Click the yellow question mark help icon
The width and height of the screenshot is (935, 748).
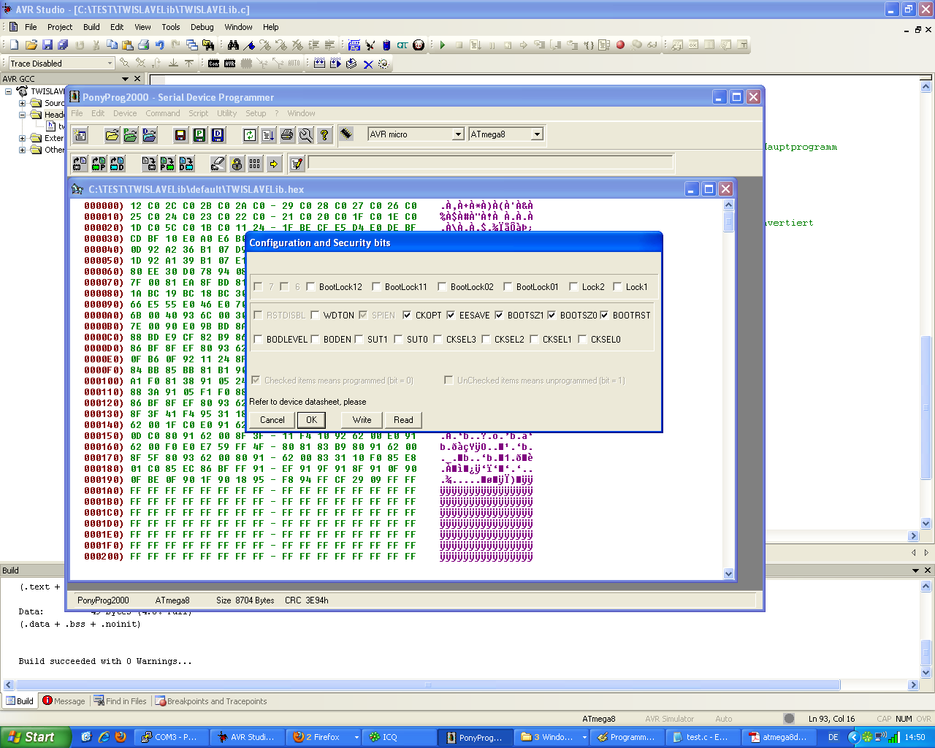tap(324, 135)
